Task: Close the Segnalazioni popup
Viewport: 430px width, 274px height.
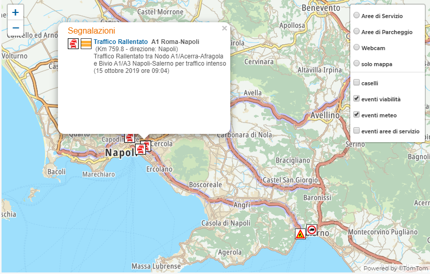Action: [x=224, y=29]
